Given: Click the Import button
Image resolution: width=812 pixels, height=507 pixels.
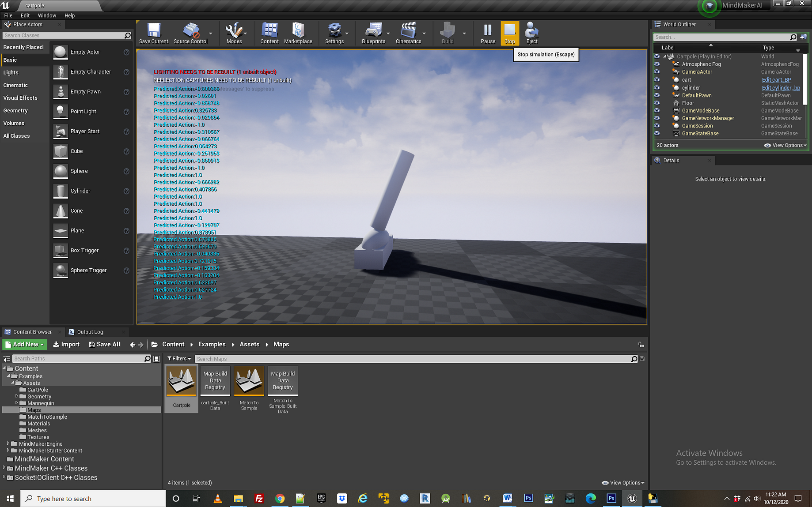Looking at the screenshot, I should click(x=66, y=345).
